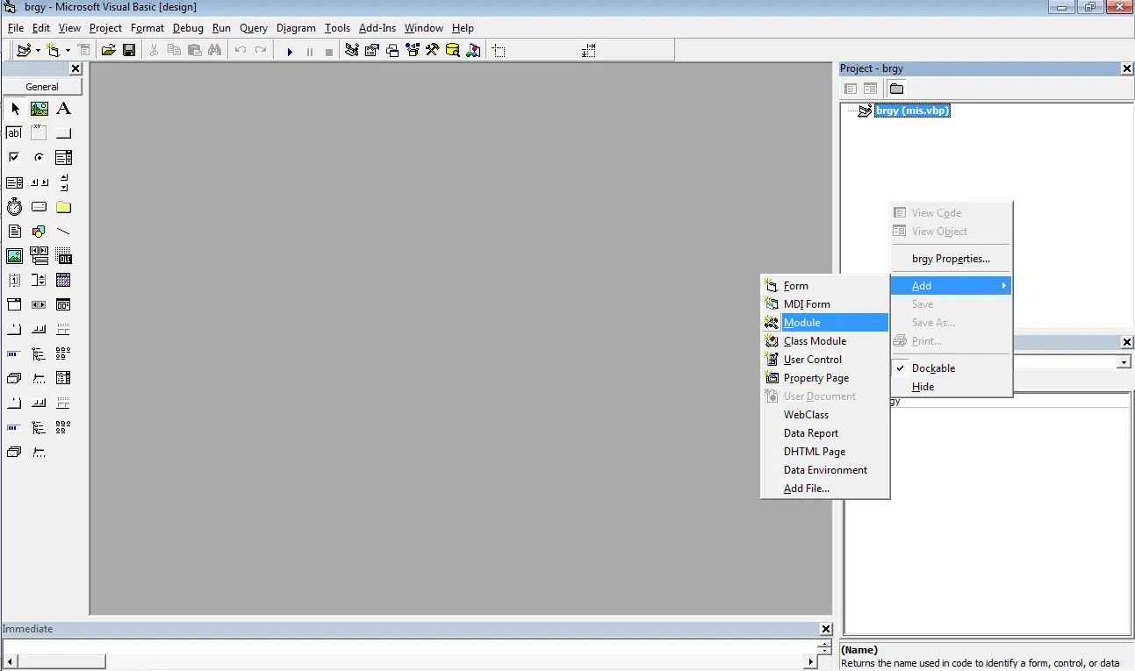1135x671 pixels.
Task: Select the Frame control tool
Action: (x=40, y=133)
